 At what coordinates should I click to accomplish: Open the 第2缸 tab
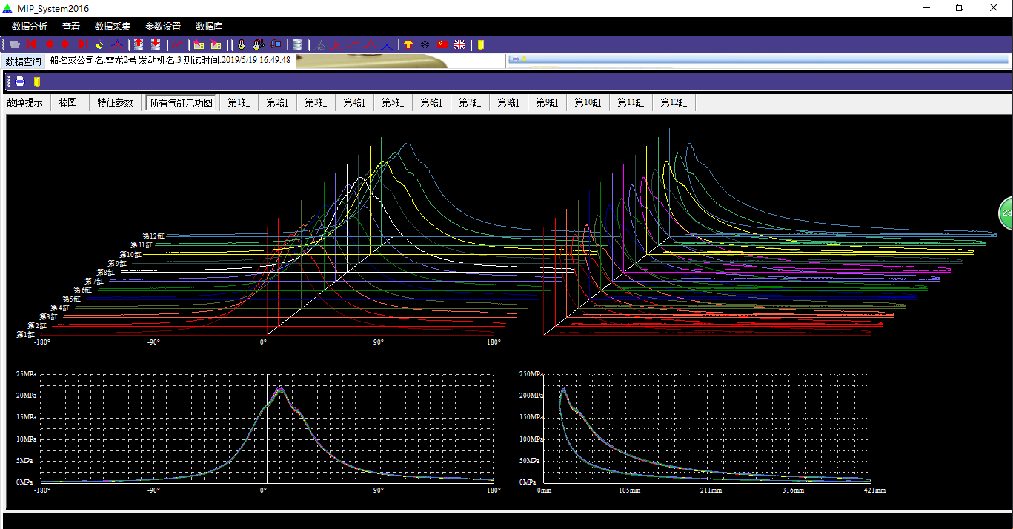[x=278, y=103]
